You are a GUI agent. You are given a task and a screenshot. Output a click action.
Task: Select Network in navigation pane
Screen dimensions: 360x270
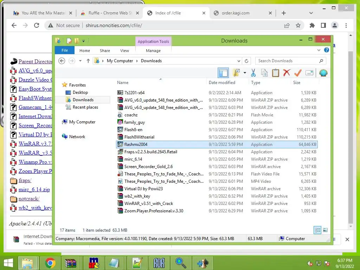(x=77, y=137)
